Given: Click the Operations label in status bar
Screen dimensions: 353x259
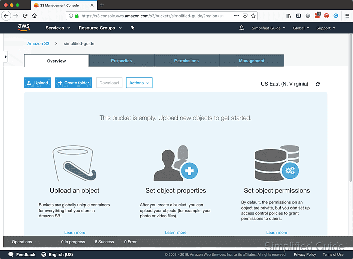Looking at the screenshot, I should click(x=22, y=242).
